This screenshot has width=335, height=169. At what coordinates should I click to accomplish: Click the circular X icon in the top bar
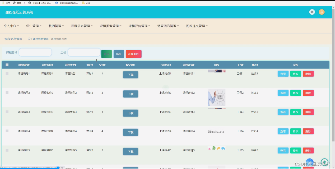tap(312, 12)
